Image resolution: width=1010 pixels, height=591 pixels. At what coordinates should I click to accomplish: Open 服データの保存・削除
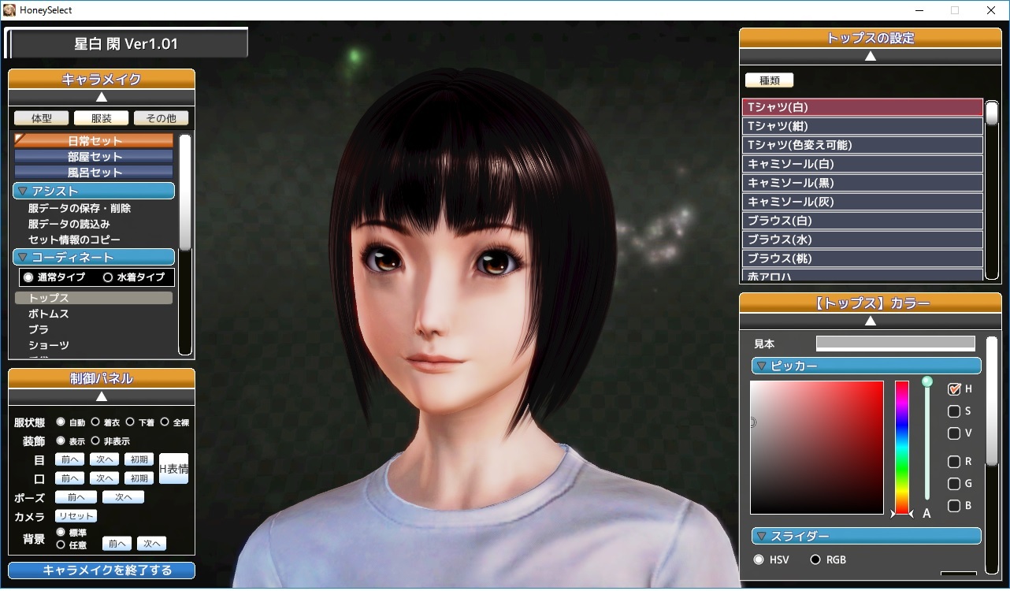pos(80,209)
